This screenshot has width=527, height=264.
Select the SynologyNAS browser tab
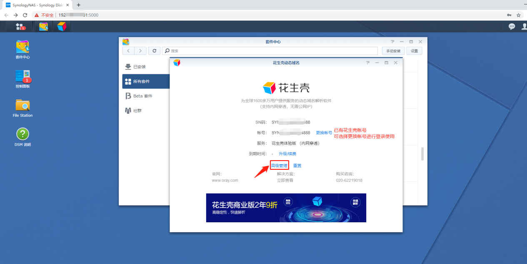pos(37,5)
